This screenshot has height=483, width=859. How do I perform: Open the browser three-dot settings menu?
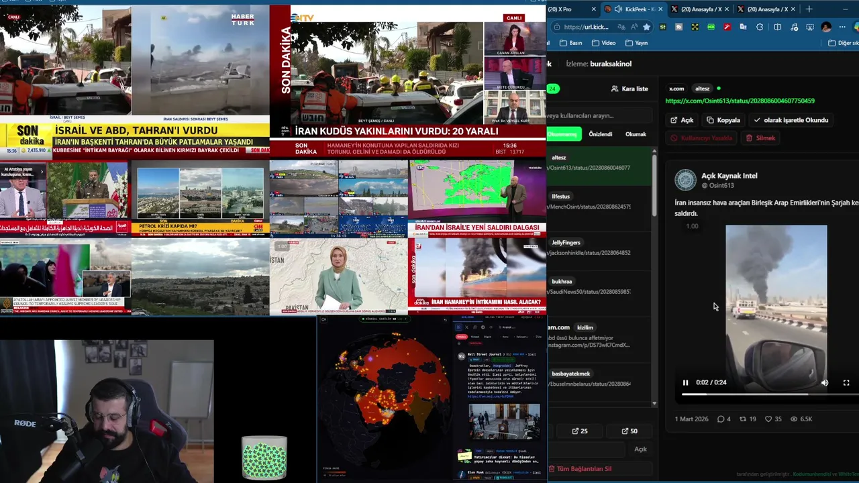pos(842,27)
